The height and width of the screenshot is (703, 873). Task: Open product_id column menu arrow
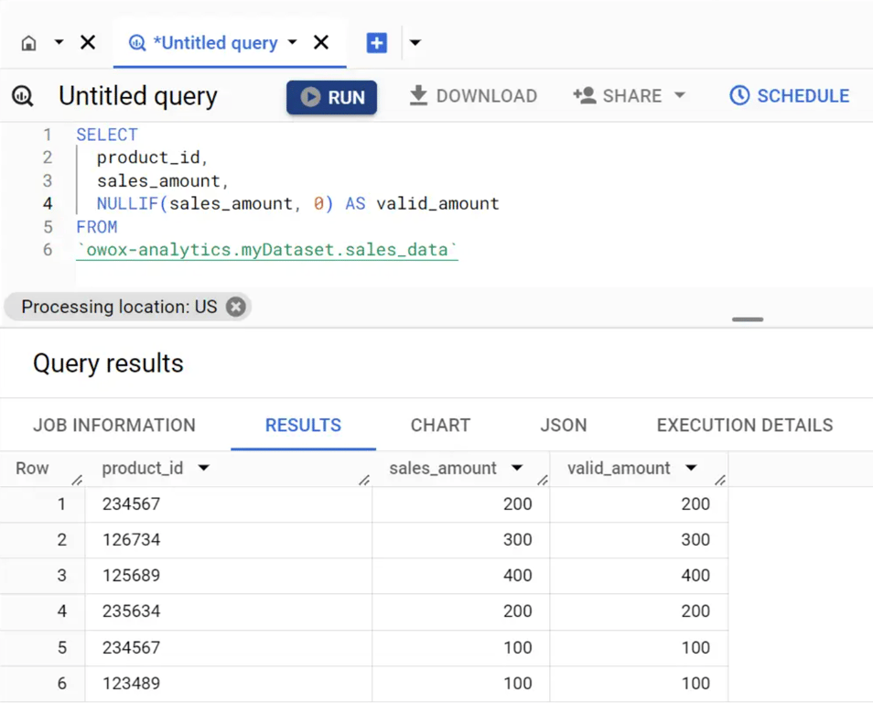(204, 468)
